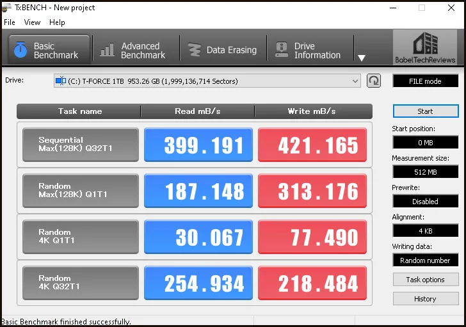Open the Writing data Random number dropdown
466x327 pixels.
coord(426,260)
